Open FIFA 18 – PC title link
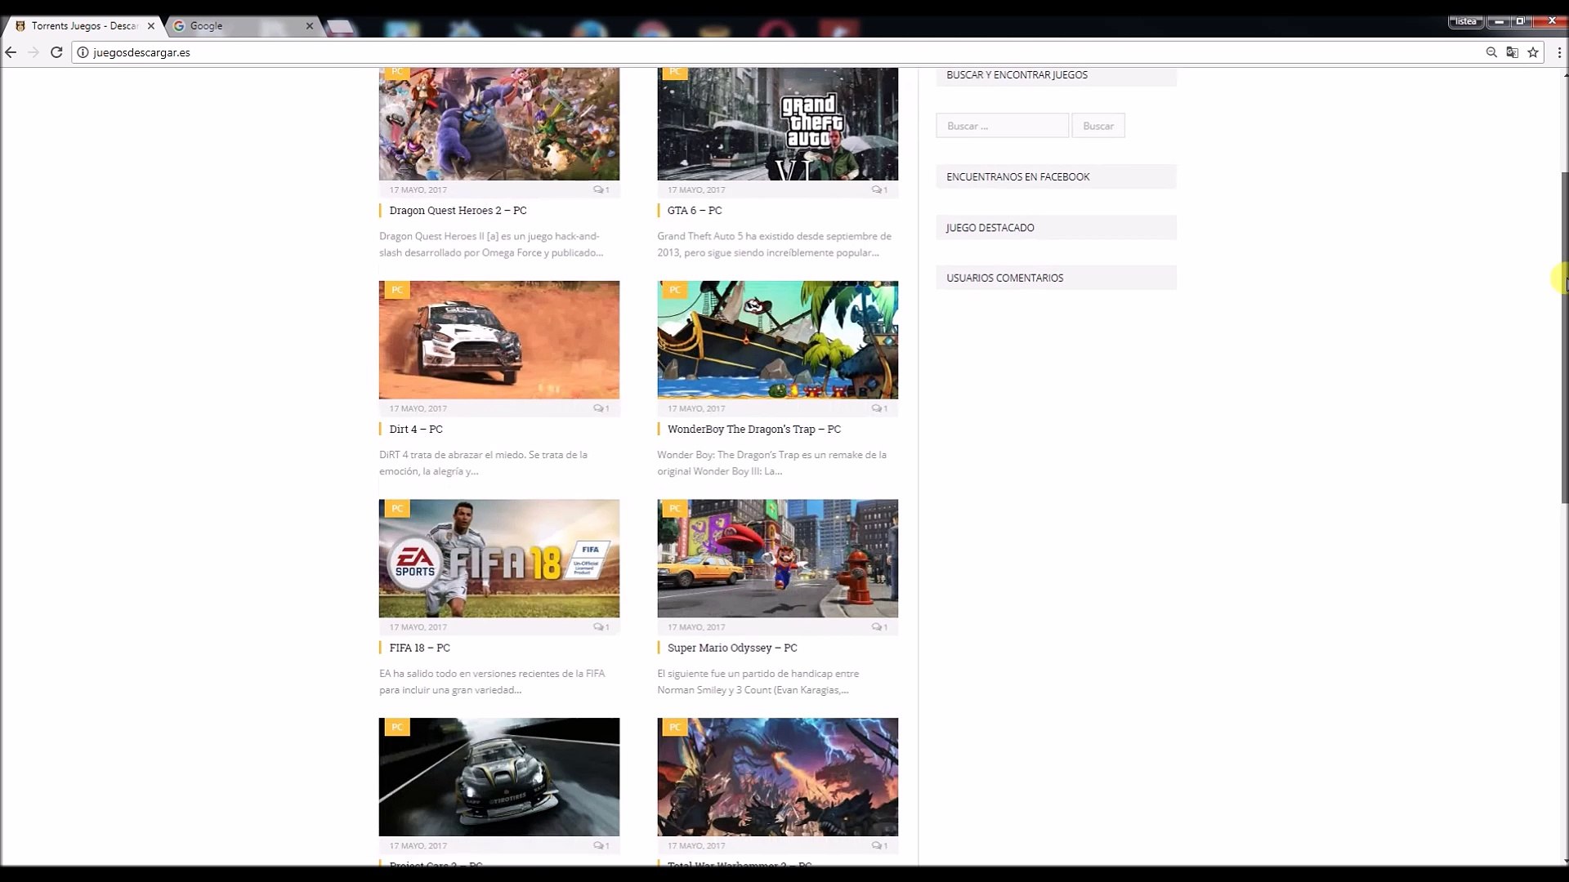1569x882 pixels. pos(419,648)
